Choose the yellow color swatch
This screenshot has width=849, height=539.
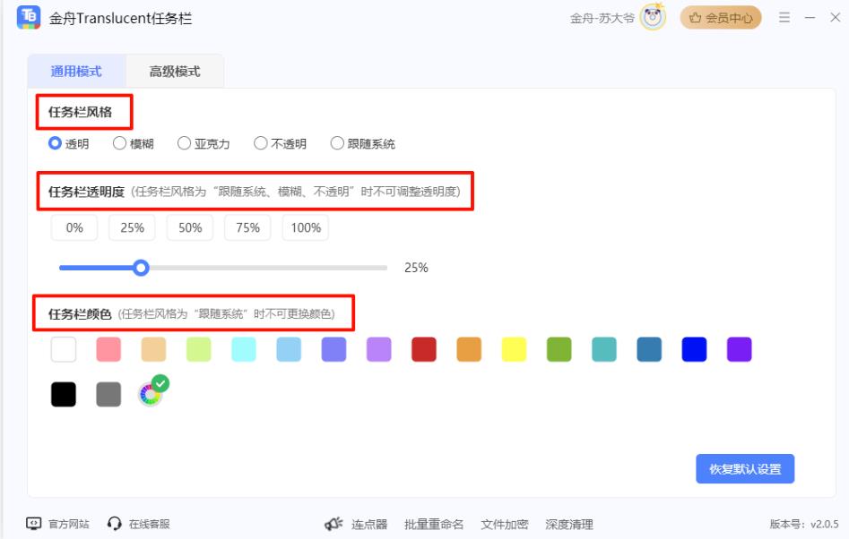pos(514,349)
